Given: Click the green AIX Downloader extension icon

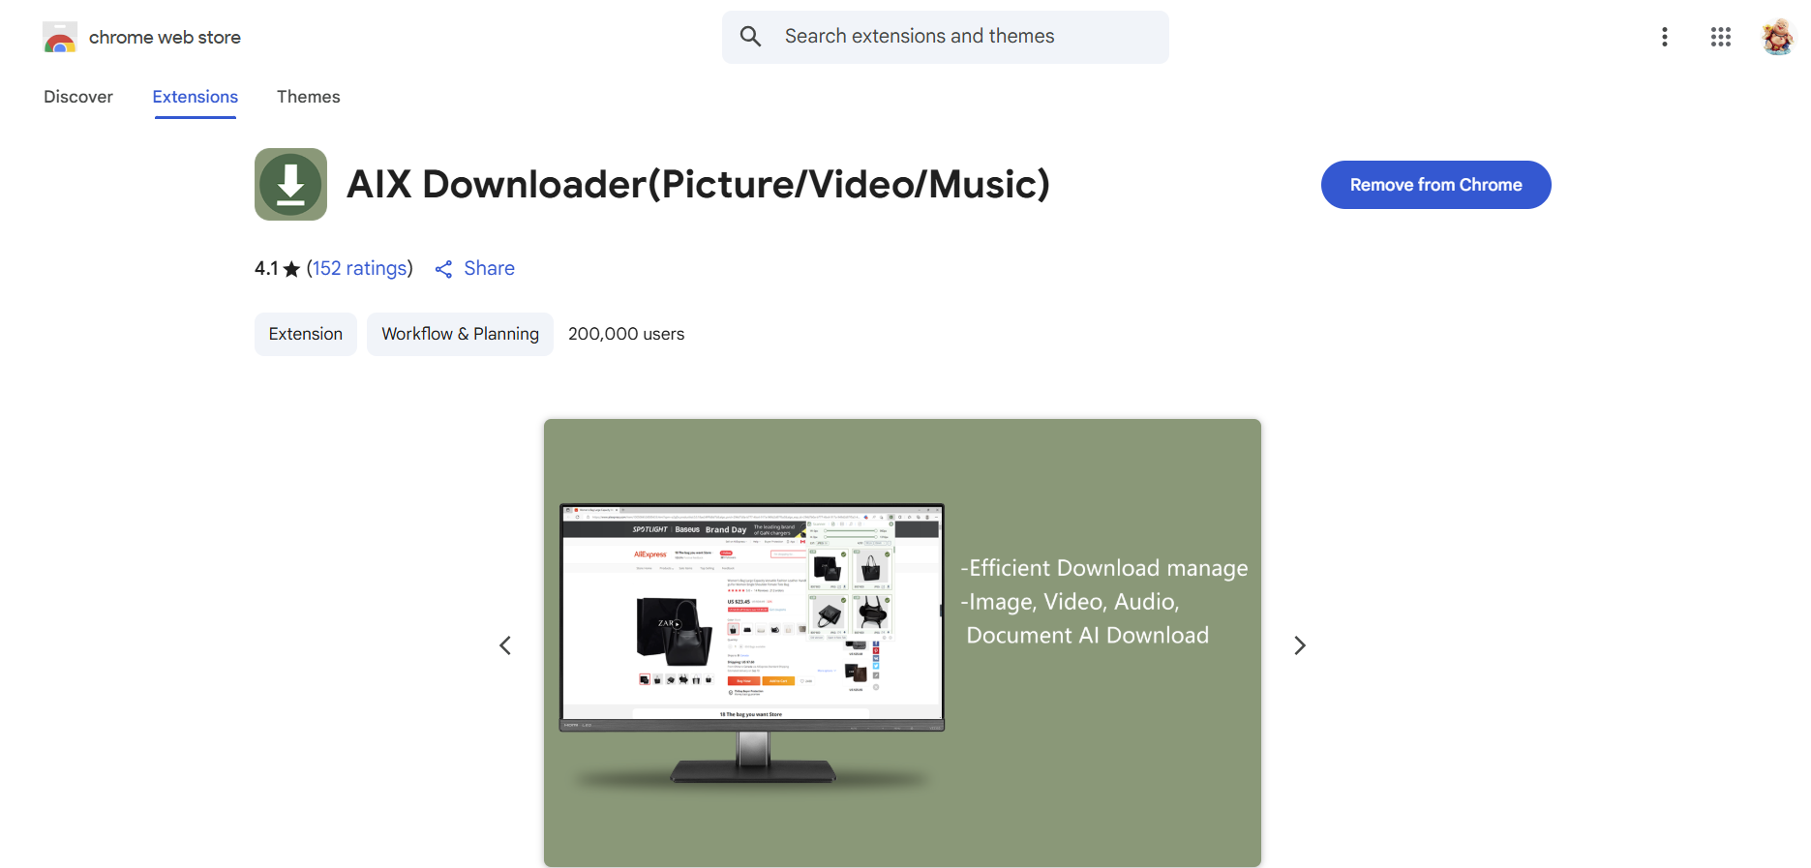Looking at the screenshot, I should pos(290,185).
